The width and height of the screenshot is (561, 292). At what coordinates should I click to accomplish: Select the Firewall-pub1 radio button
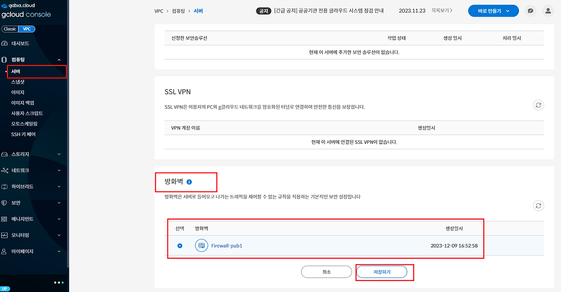click(180, 246)
